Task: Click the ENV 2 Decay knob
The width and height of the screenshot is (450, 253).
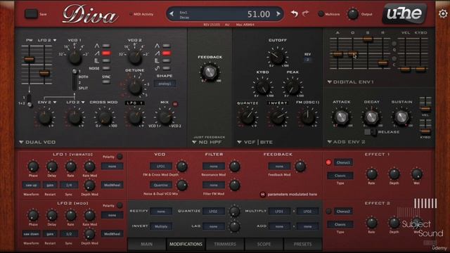Action: [x=371, y=117]
